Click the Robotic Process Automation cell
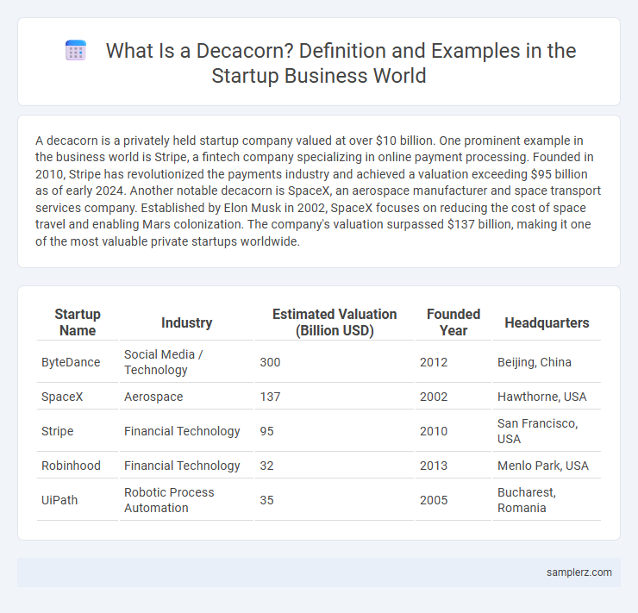The width and height of the screenshot is (638, 613). point(186,500)
